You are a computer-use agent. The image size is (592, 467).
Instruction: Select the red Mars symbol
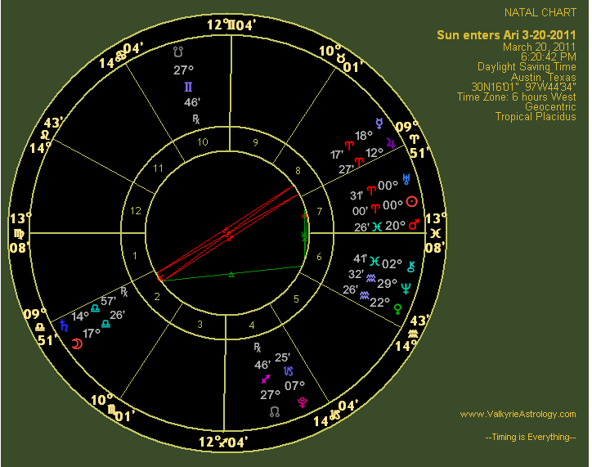click(x=414, y=223)
